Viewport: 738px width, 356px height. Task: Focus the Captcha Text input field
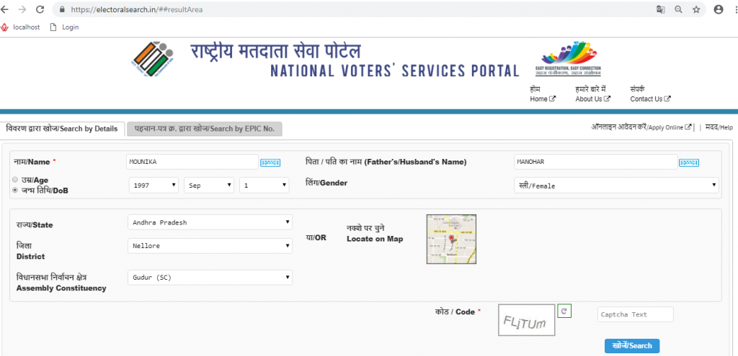click(636, 314)
